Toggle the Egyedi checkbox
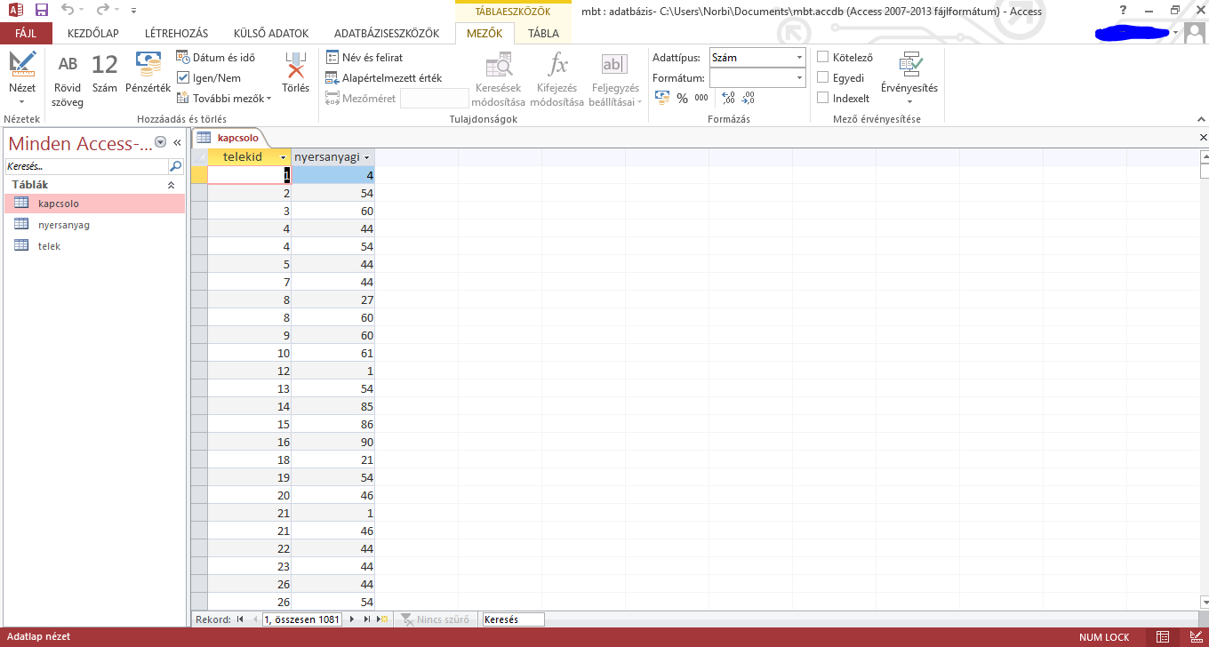The width and height of the screenshot is (1209, 647). point(823,77)
